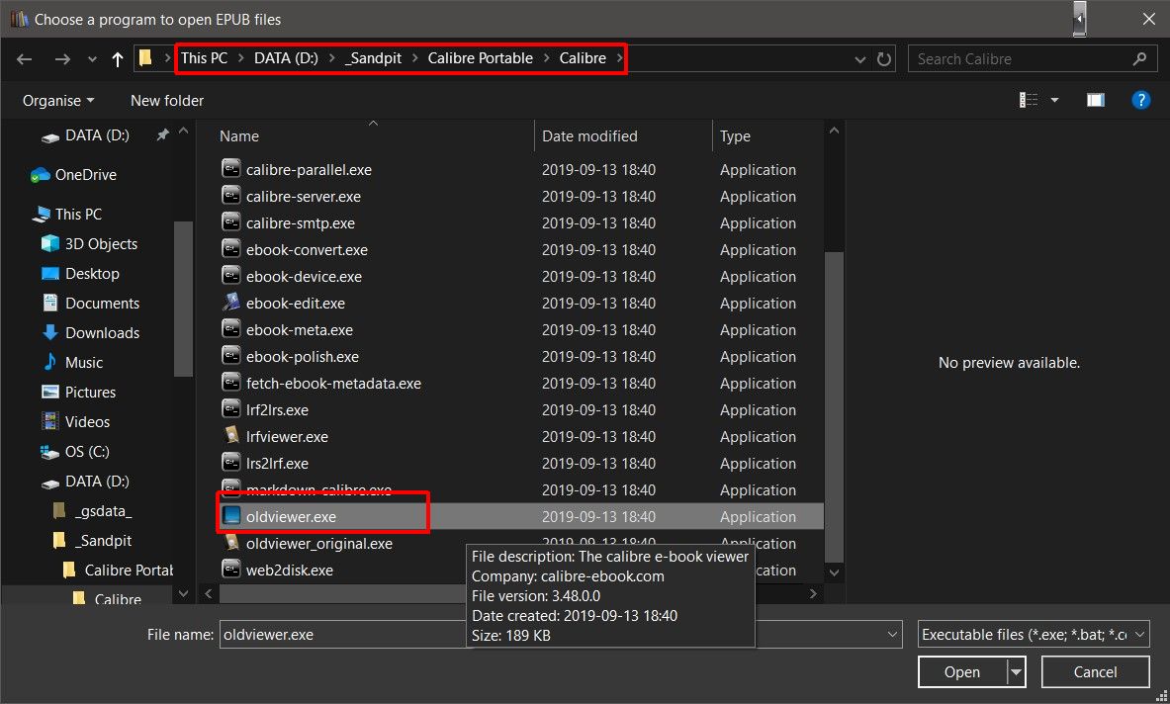This screenshot has width=1170, height=704.
Task: Click the Cancel button
Action: point(1096,672)
